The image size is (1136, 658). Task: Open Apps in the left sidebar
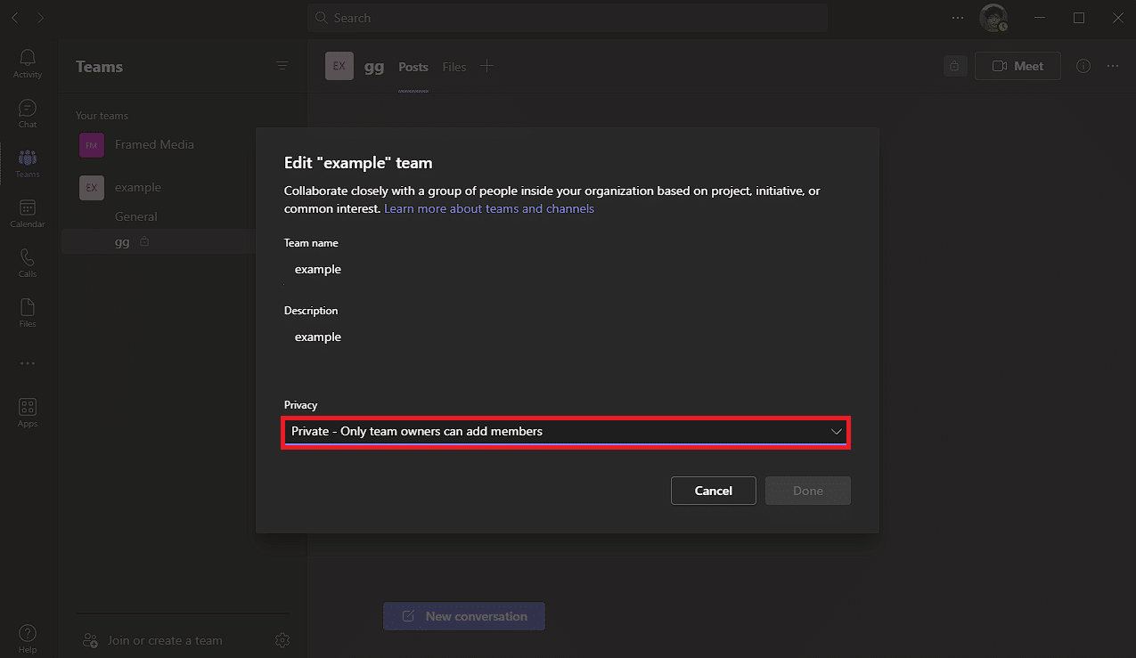(28, 411)
